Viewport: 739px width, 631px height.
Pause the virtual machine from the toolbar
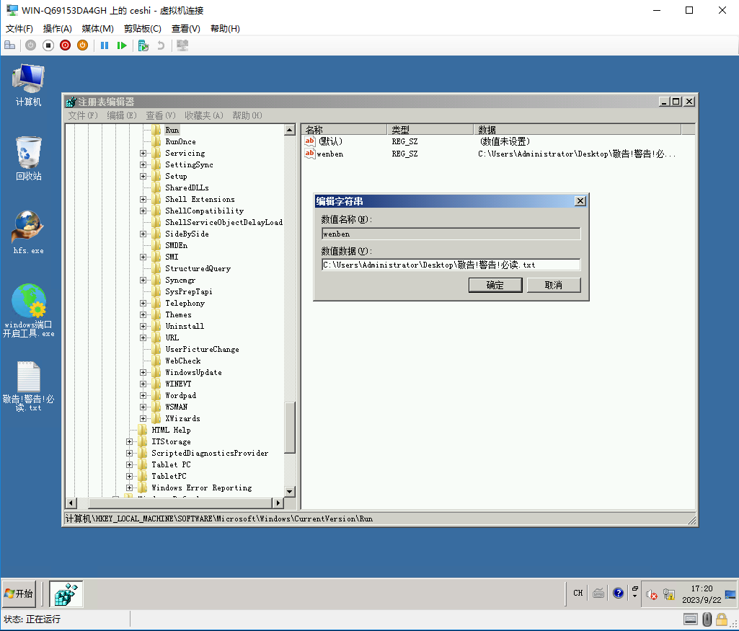point(105,45)
